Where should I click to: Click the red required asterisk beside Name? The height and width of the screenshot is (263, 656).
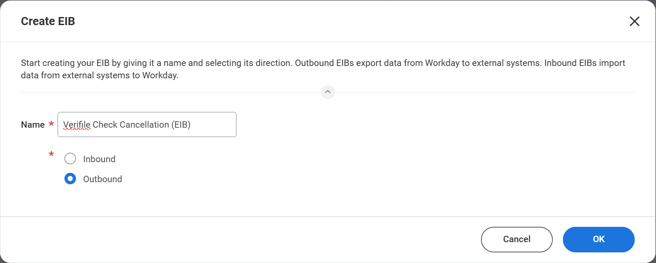(x=52, y=124)
